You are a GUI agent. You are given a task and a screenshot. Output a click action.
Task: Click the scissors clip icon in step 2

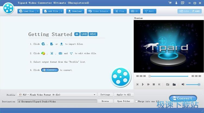(x=52, y=53)
